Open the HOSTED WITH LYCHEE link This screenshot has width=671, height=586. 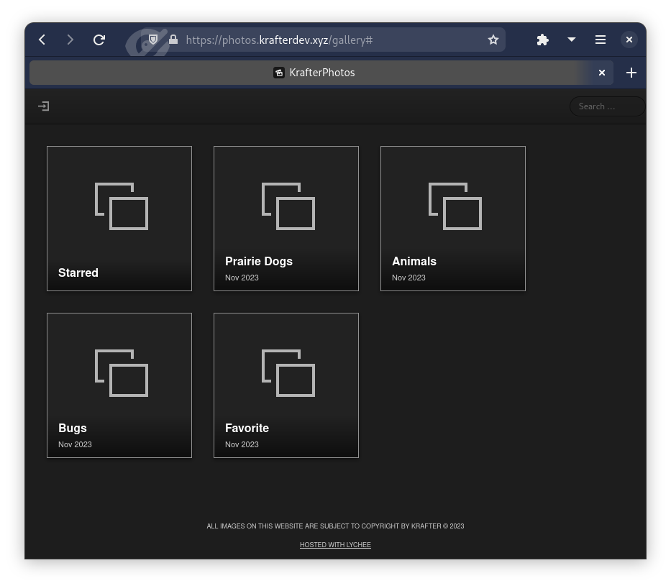tap(335, 545)
